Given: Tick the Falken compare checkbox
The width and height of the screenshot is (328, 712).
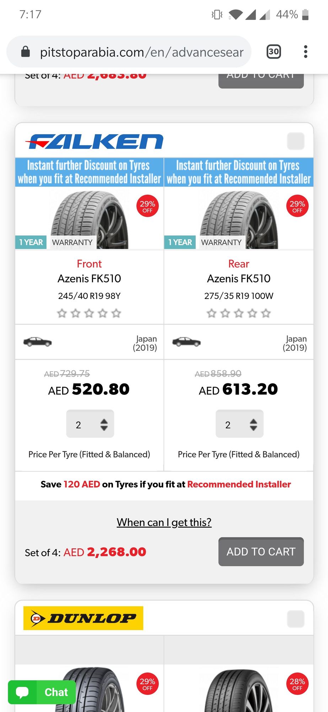Looking at the screenshot, I should click(295, 141).
